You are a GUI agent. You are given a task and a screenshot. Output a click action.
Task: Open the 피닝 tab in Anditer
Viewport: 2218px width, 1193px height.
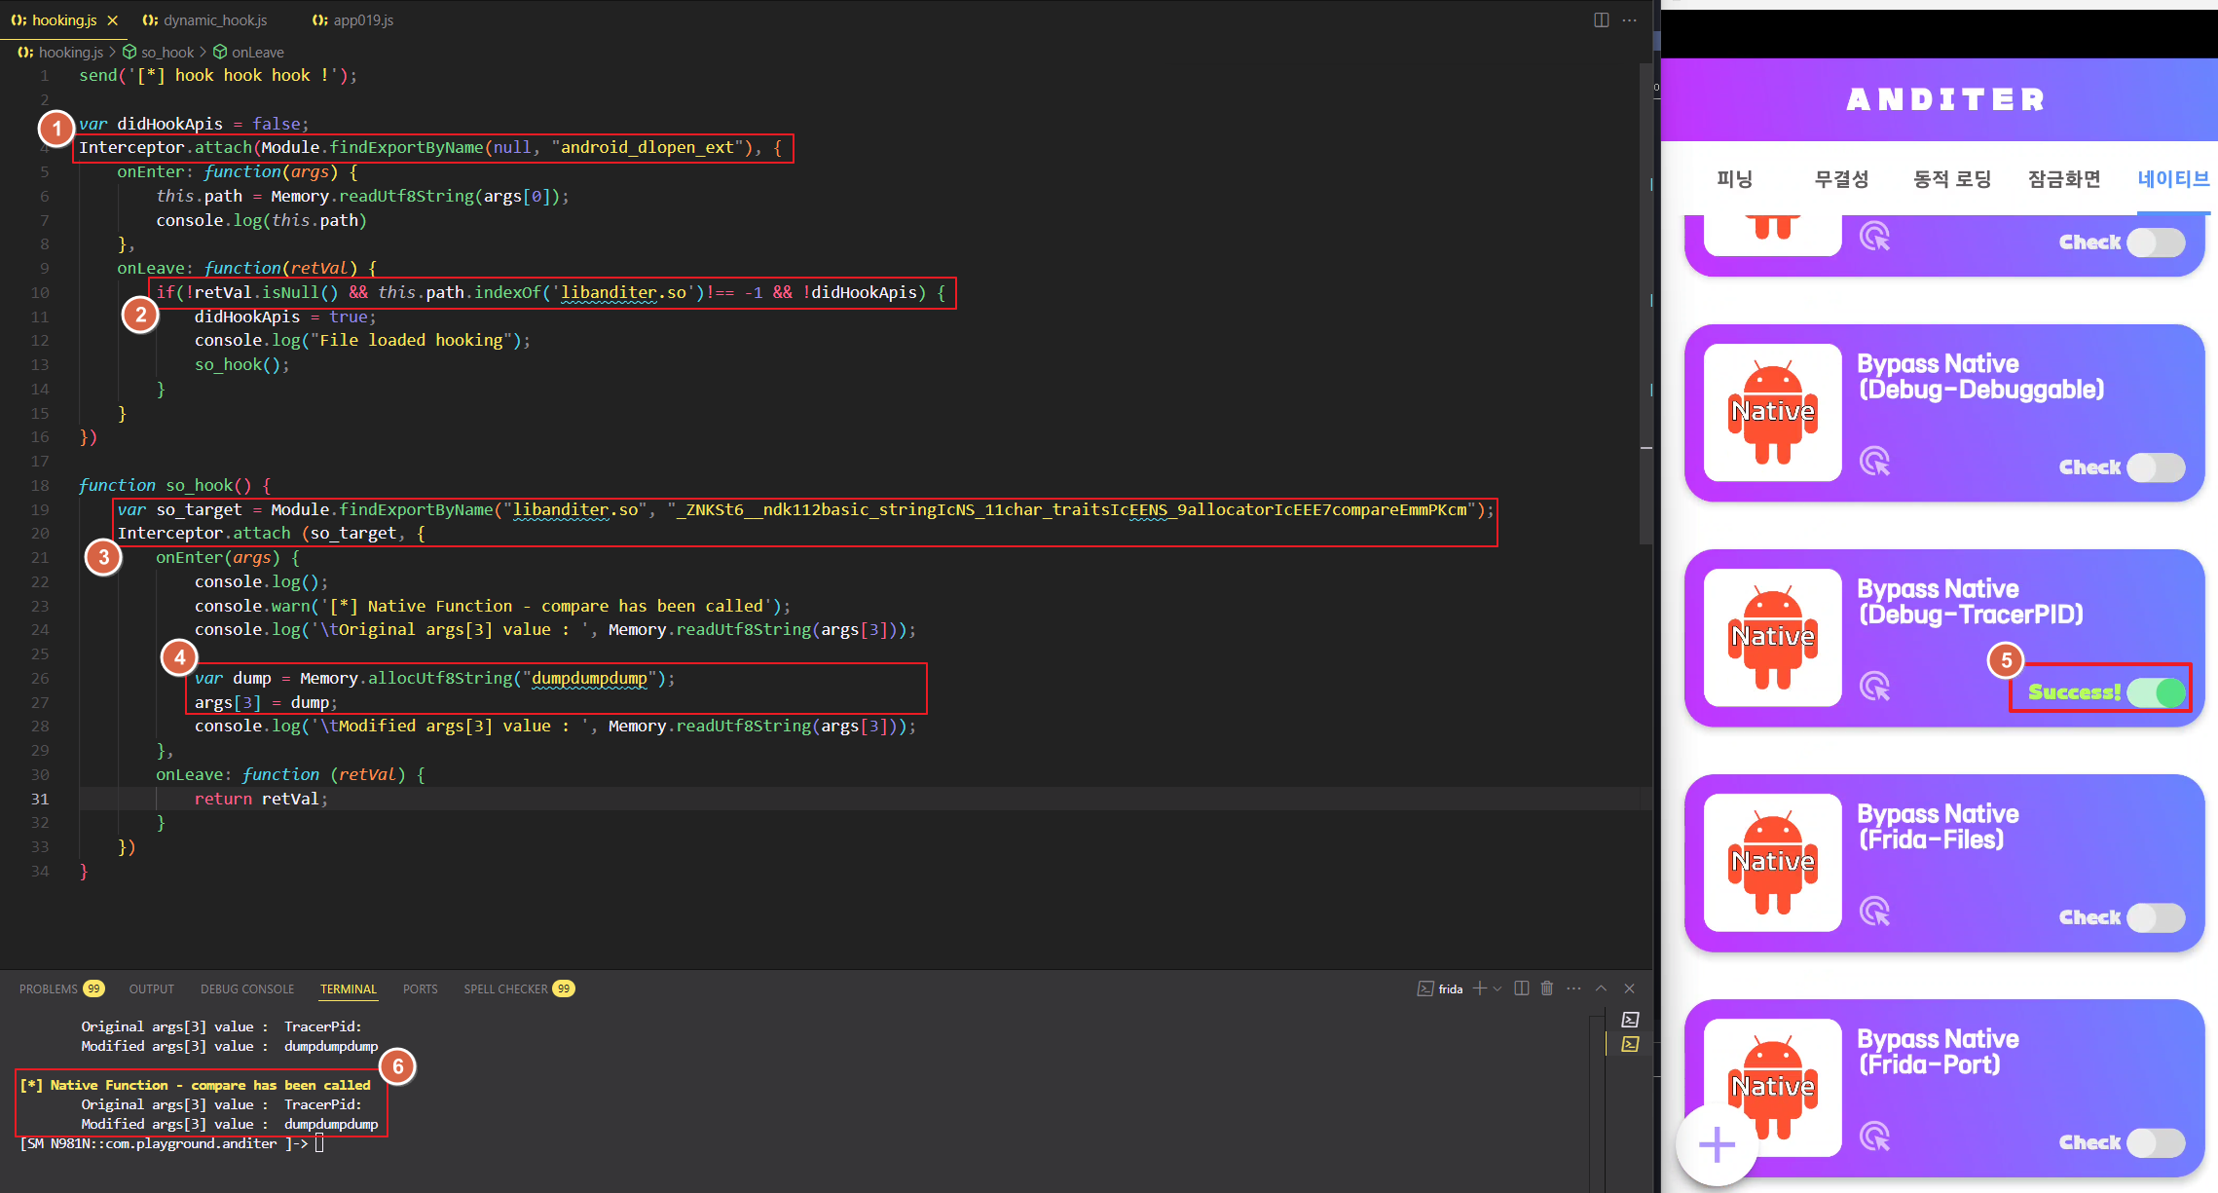click(x=1734, y=179)
